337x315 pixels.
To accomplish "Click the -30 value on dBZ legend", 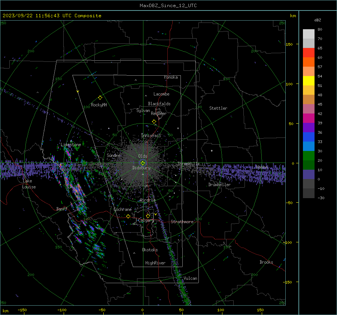I will 321,198.
